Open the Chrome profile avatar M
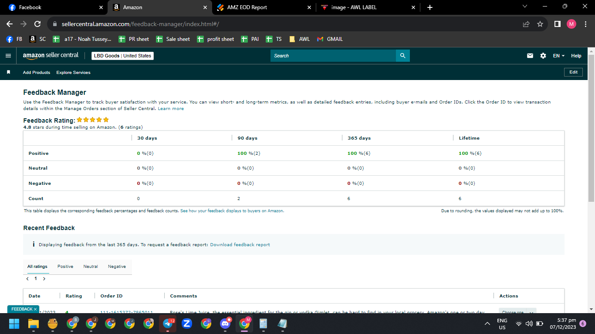 [x=571, y=24]
